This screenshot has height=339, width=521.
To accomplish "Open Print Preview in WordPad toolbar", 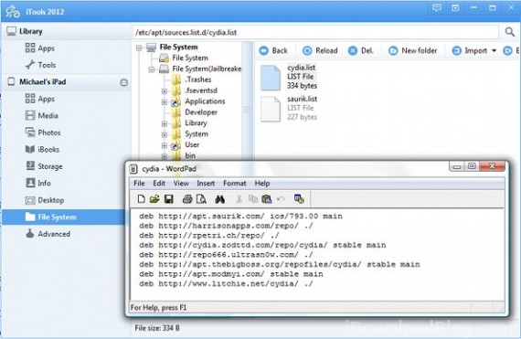I will click(201, 199).
